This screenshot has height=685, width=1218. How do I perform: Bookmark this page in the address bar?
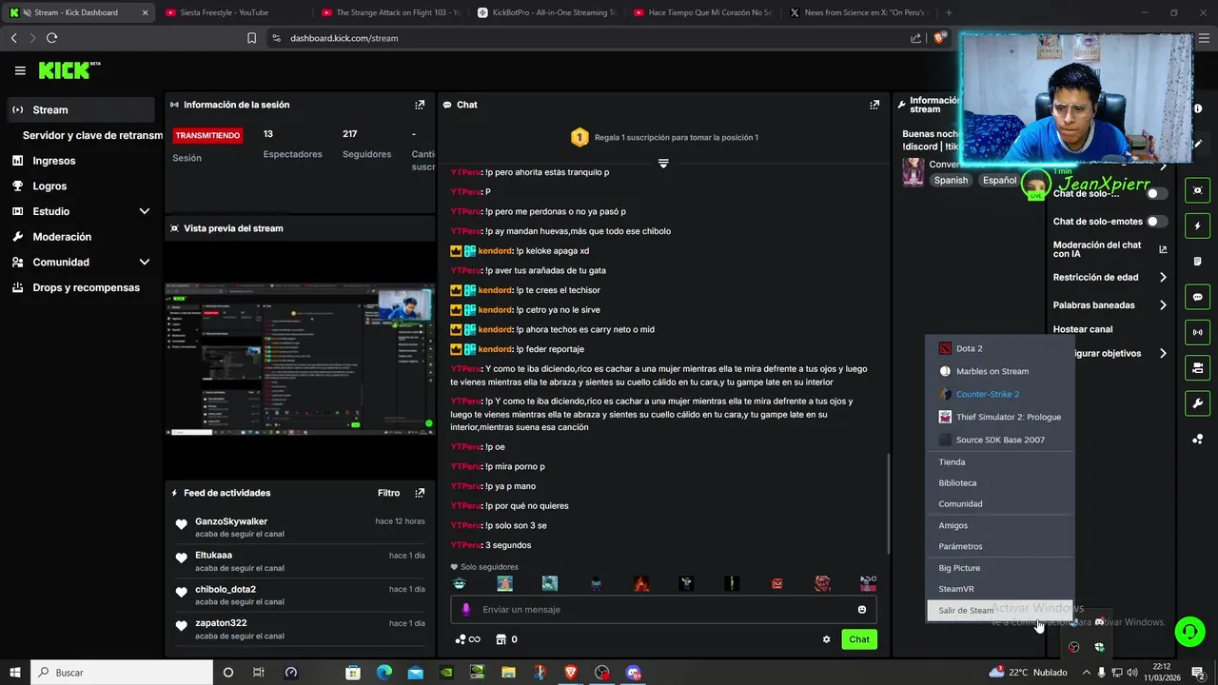point(251,38)
